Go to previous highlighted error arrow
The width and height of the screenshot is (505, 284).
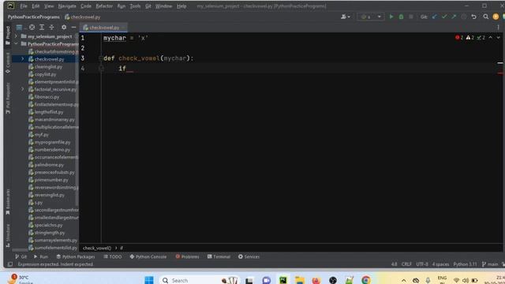click(x=491, y=38)
